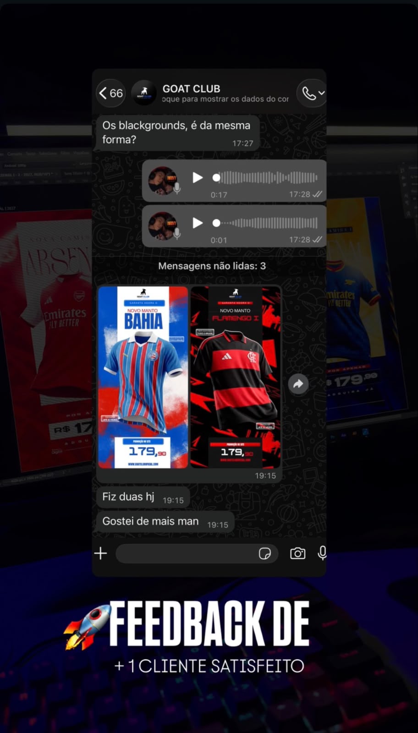Select the 'Gostei de mais man' message
The image size is (418, 733).
pos(165,522)
